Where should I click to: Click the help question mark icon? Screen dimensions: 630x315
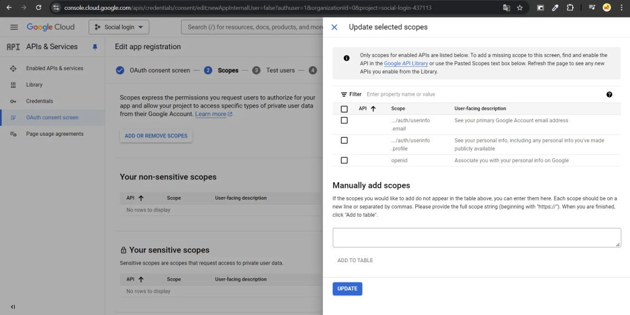tap(609, 95)
